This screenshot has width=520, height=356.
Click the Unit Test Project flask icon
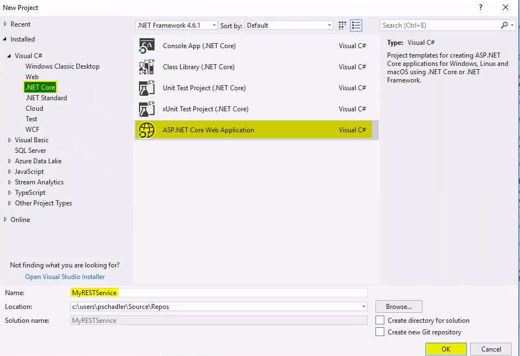(147, 88)
